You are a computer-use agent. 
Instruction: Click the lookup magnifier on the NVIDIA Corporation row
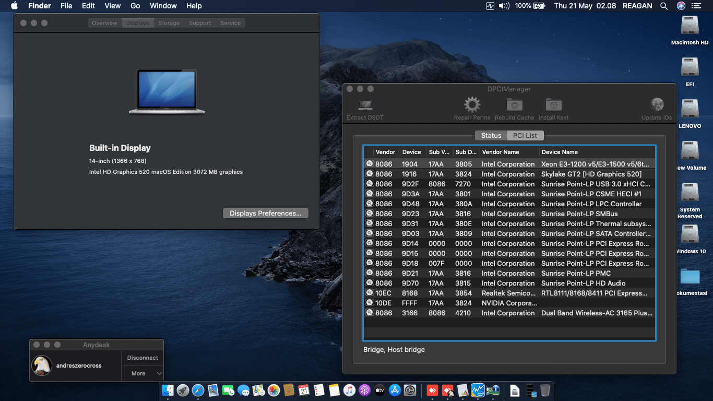(370, 303)
